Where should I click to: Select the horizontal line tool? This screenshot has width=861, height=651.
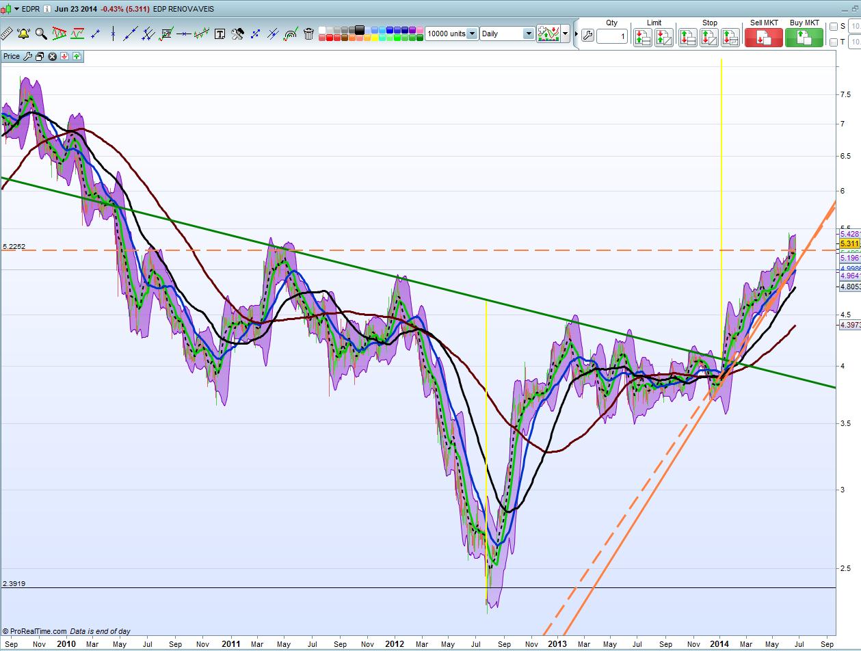tap(183, 34)
